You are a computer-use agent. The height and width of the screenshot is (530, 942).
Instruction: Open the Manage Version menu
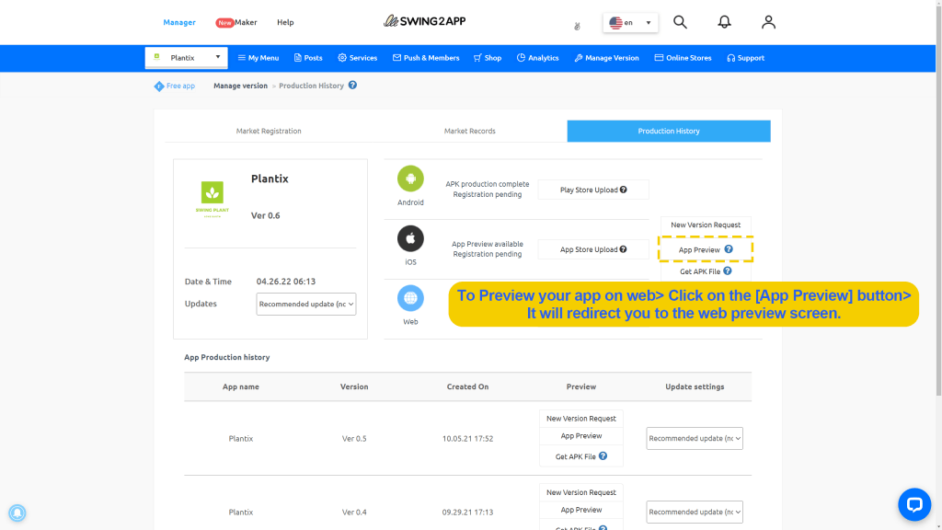[x=607, y=58]
